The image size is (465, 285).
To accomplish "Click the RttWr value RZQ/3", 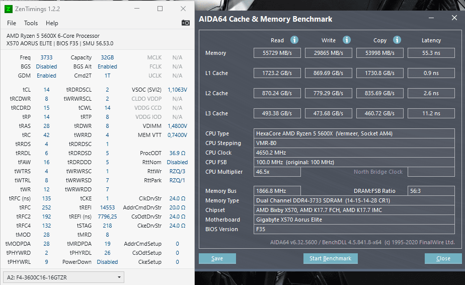I will (x=177, y=171).
